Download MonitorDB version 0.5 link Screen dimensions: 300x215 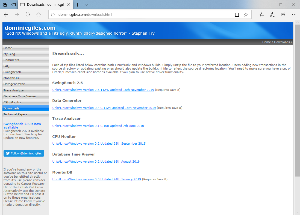pos(97,179)
